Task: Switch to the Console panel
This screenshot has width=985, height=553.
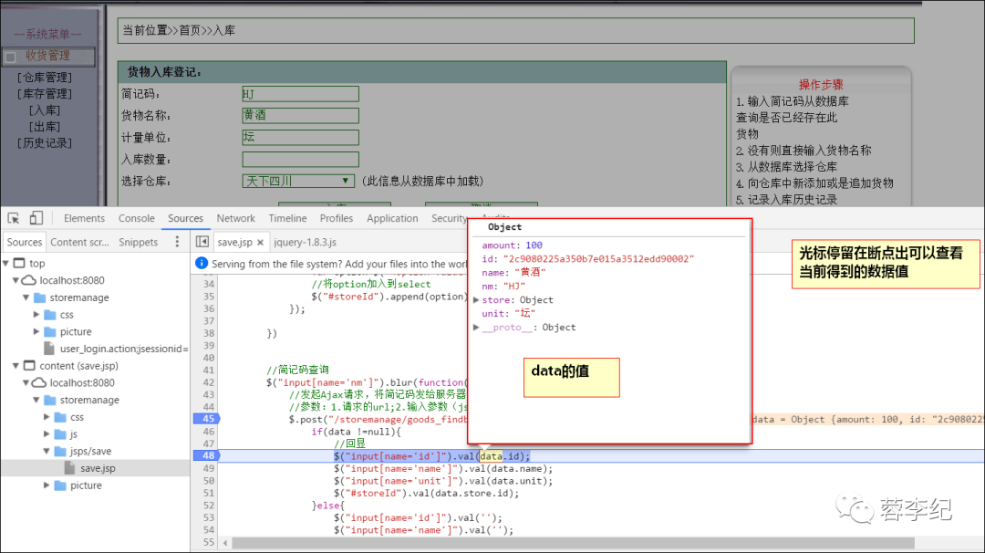Action: pos(137,218)
